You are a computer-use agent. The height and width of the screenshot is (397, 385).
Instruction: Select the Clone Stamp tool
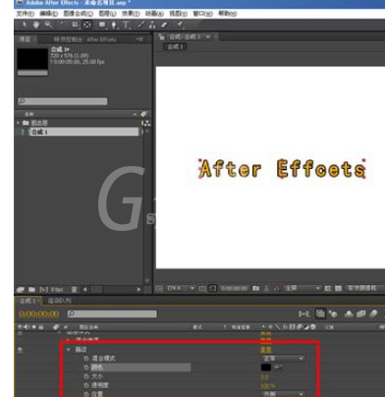[152, 25]
